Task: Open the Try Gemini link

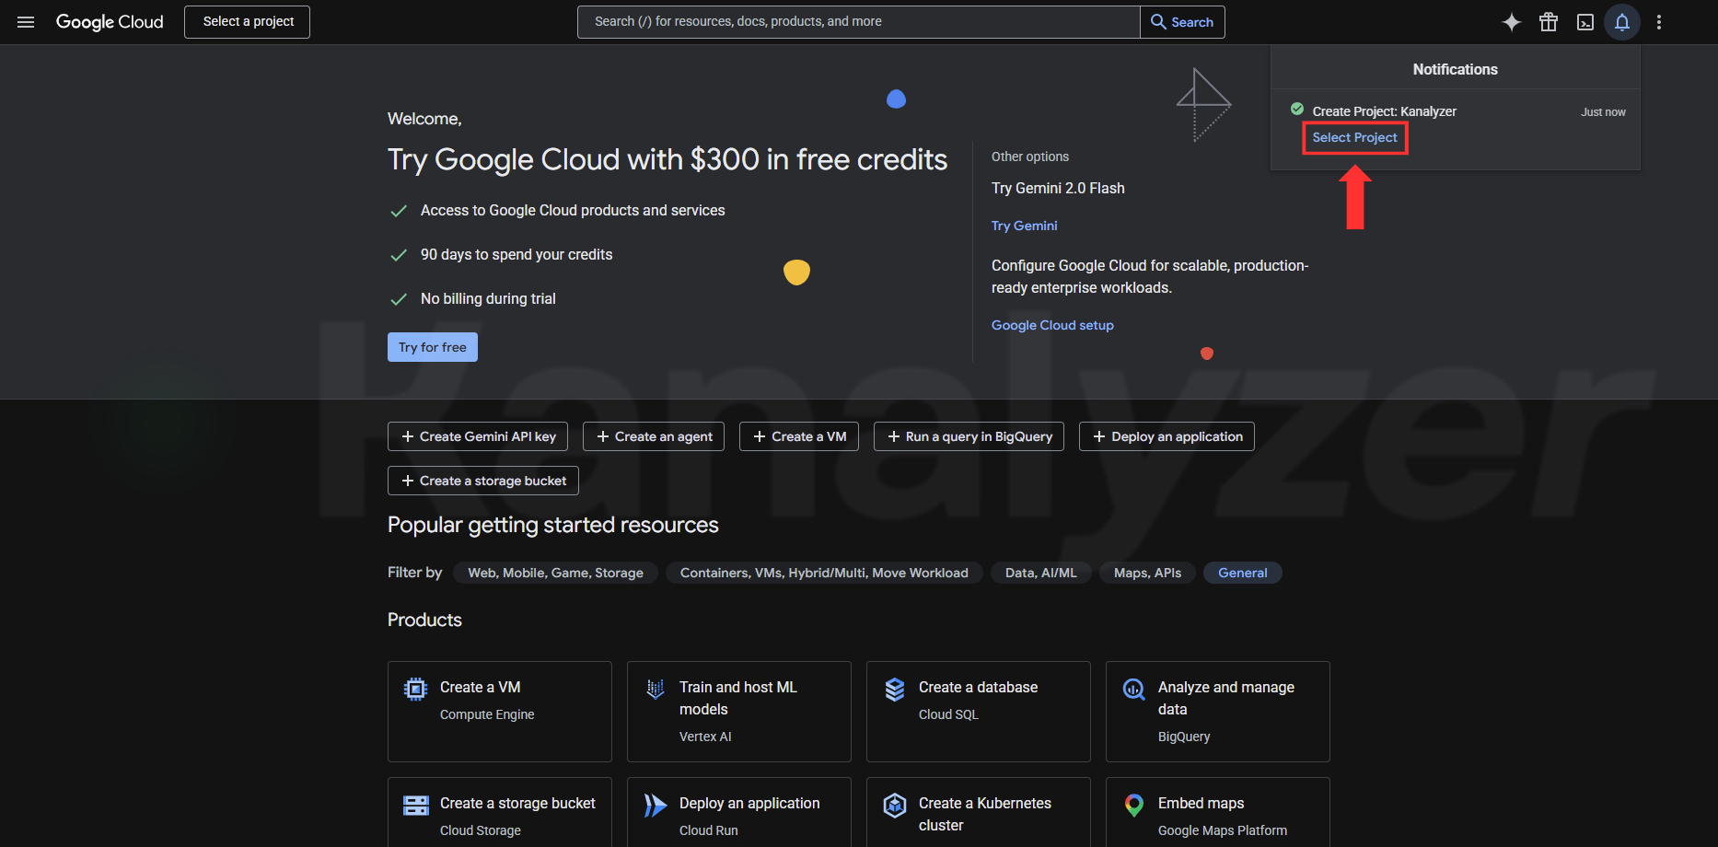Action: tap(1025, 226)
